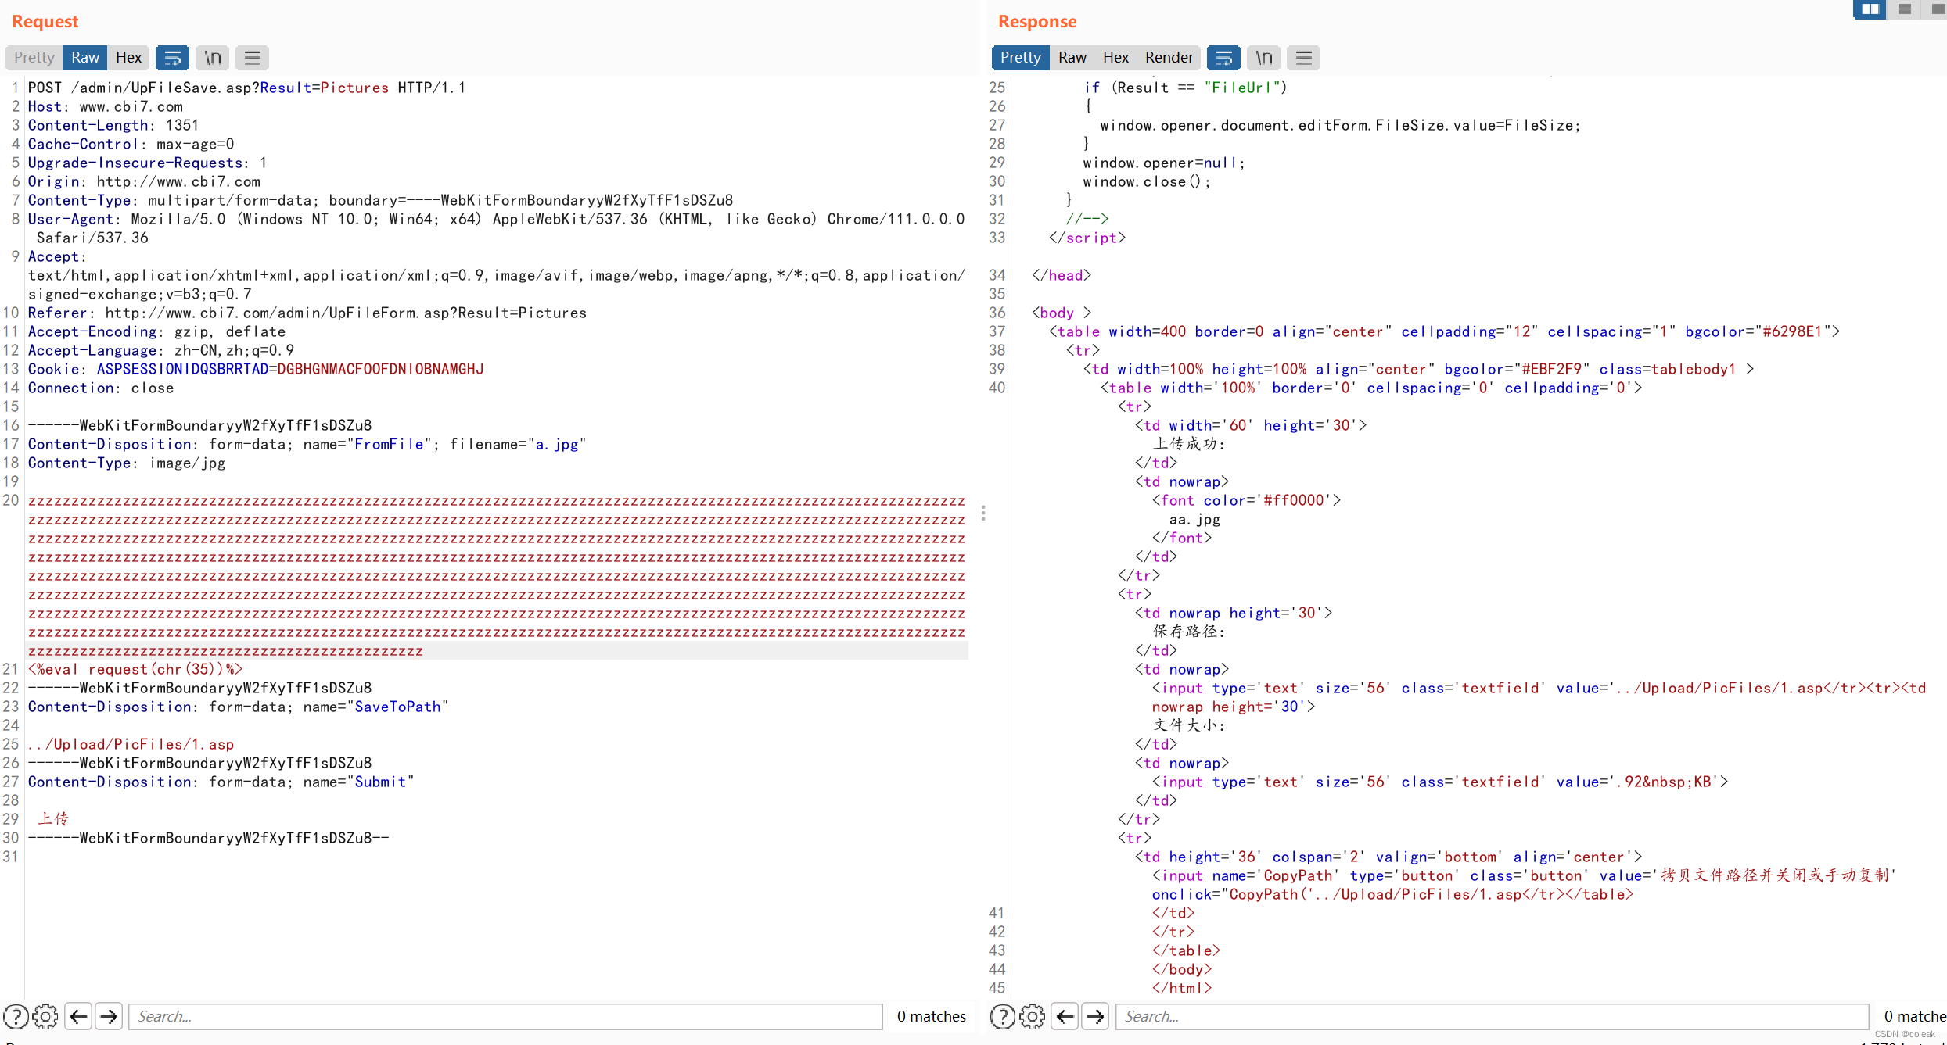Toggle word wrap in the Response panel
The height and width of the screenshot is (1045, 1947).
[x=1223, y=57]
